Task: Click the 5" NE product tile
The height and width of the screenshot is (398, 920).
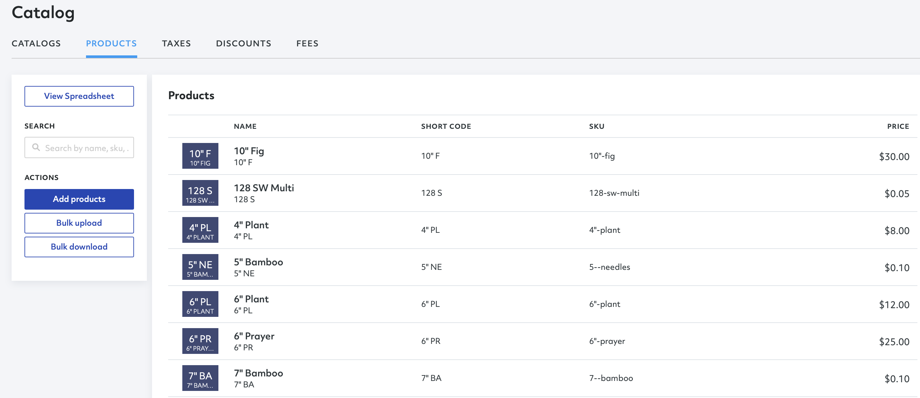Action: click(x=200, y=267)
